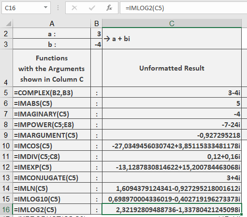Click the Enter checkmark icon in formula bar

point(92,8)
